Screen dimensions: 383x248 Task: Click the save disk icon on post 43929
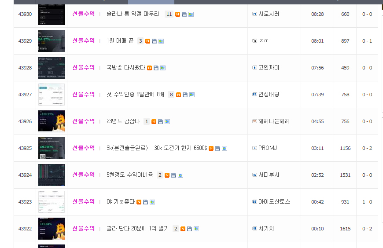click(x=154, y=41)
